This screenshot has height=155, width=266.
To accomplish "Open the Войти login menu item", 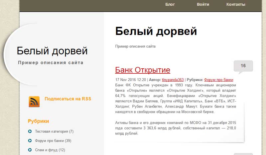I will [203, 4].
